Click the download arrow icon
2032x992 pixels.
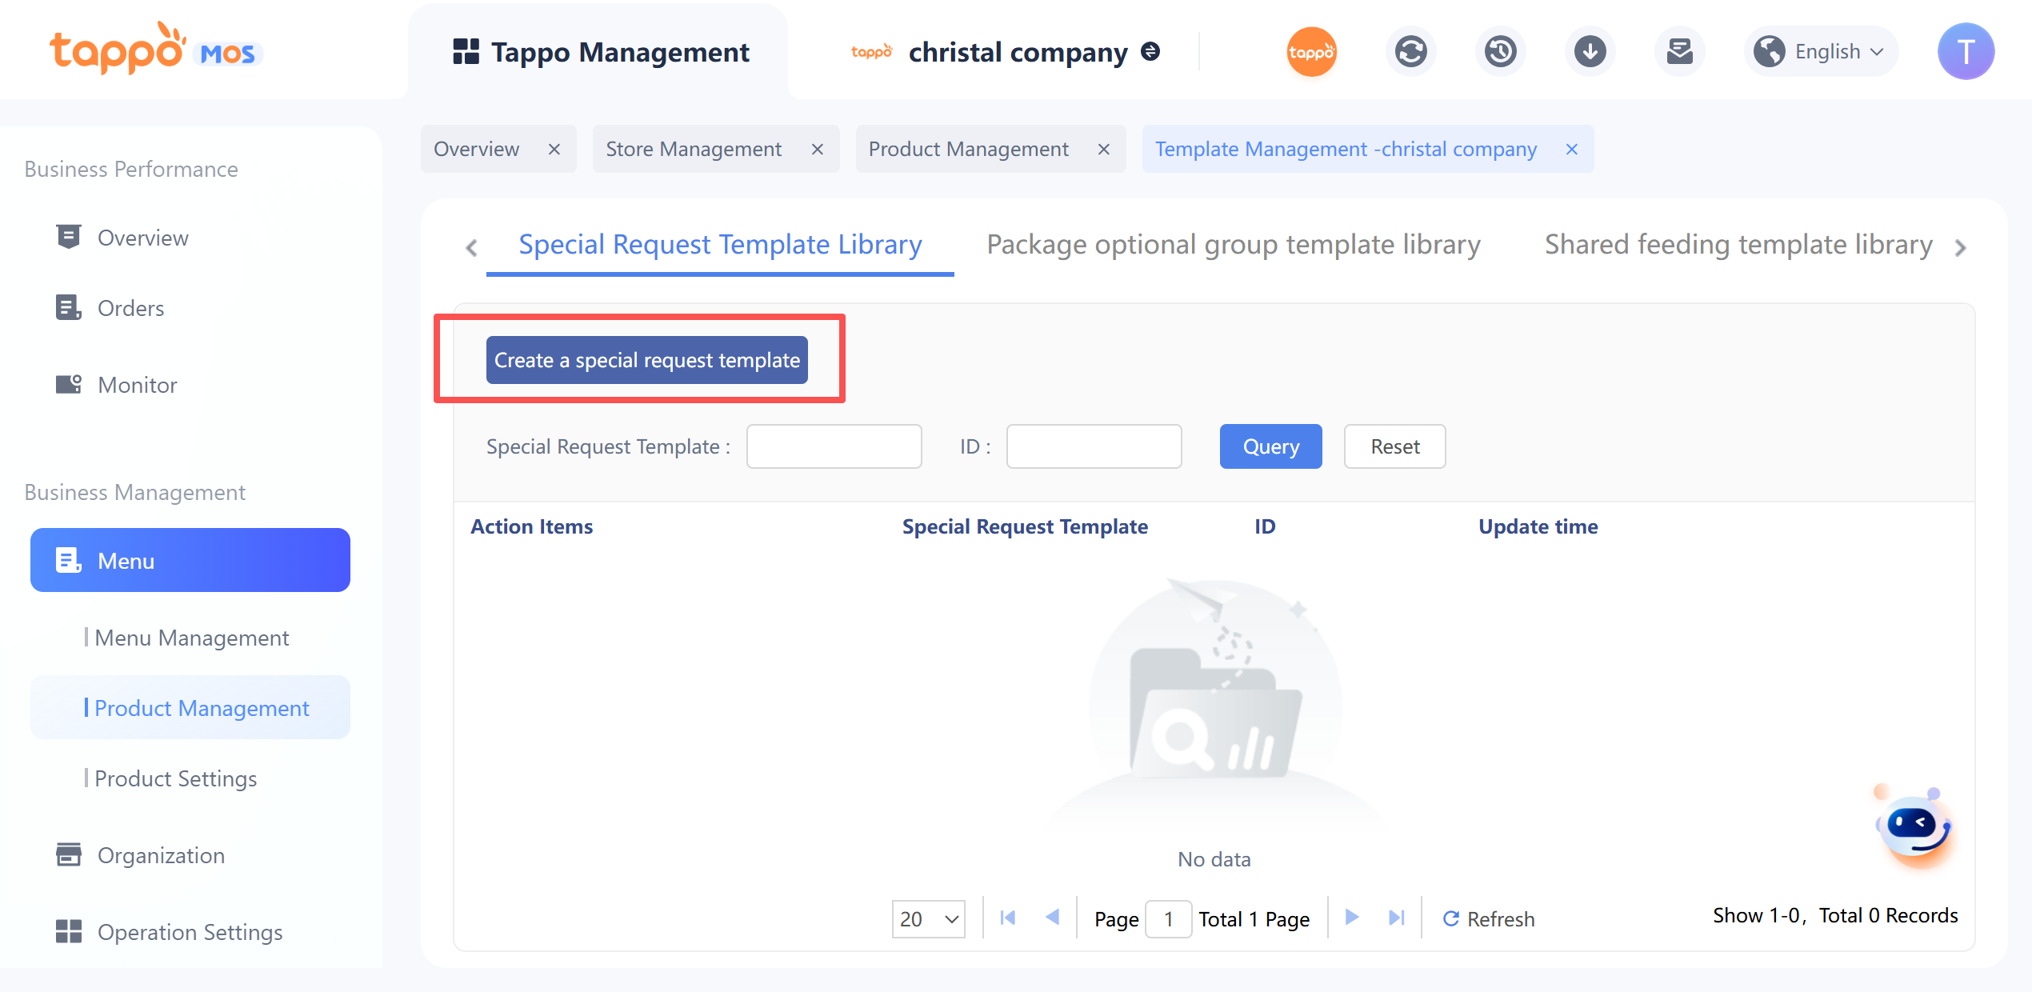tap(1590, 52)
